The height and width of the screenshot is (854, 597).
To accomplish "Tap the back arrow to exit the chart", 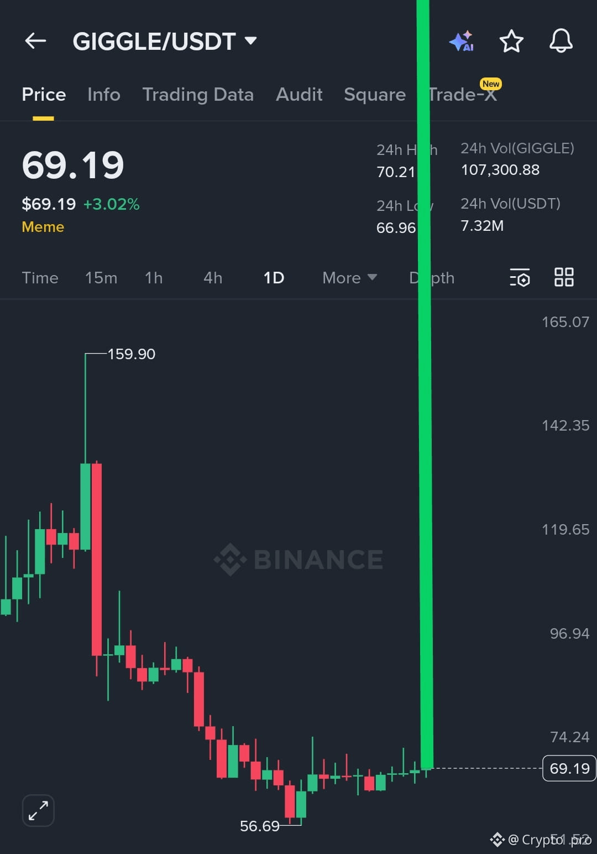I will pos(35,40).
